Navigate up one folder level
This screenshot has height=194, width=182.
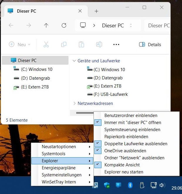tap(46, 25)
